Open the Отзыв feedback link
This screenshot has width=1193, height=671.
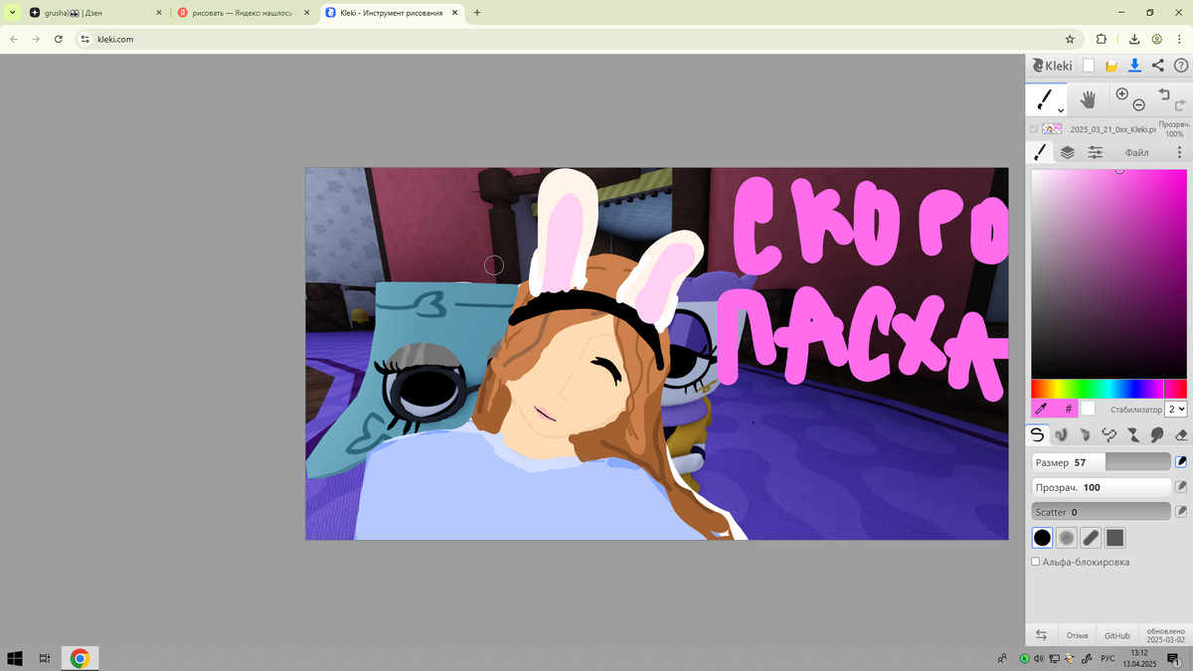(x=1078, y=635)
